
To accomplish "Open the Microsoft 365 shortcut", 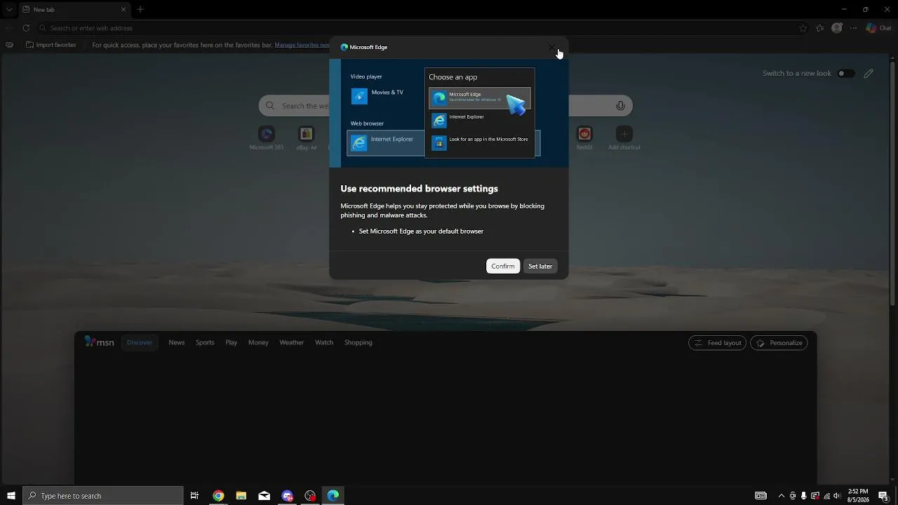I will tap(266, 137).
